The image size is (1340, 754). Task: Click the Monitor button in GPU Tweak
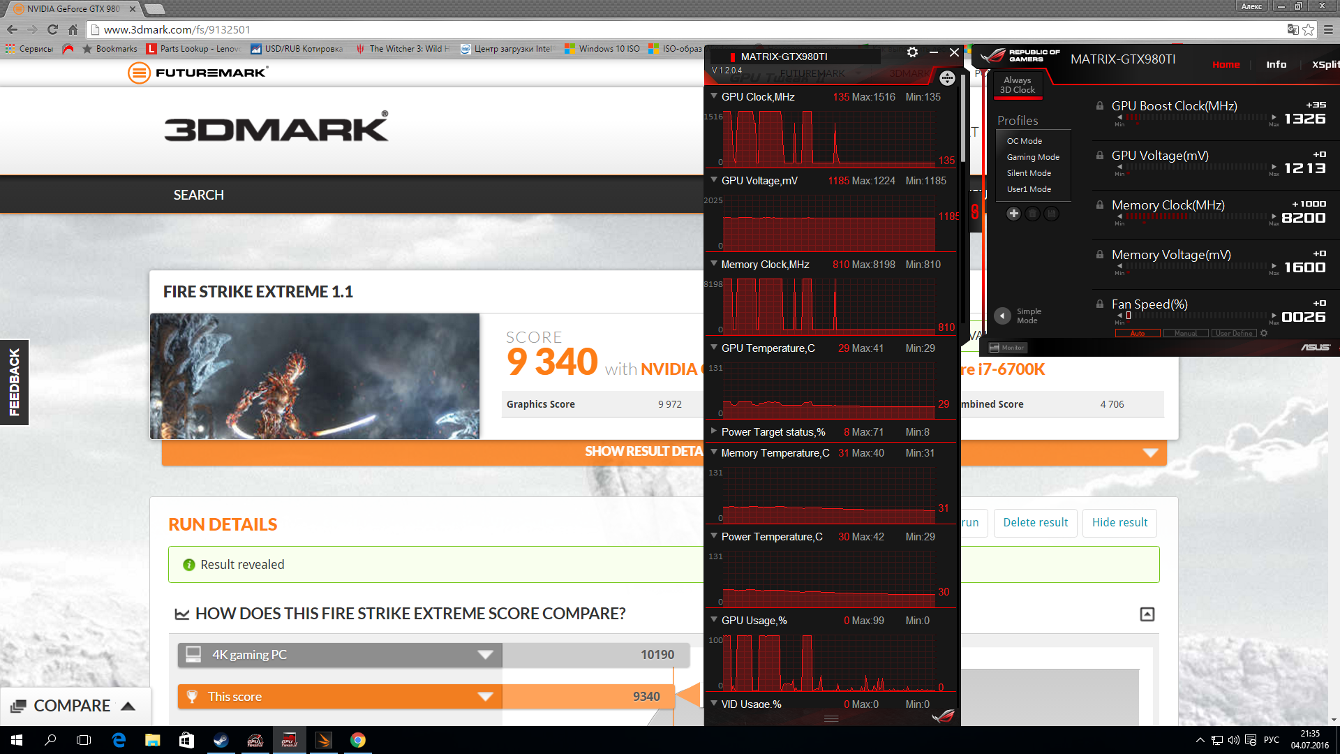point(1007,348)
